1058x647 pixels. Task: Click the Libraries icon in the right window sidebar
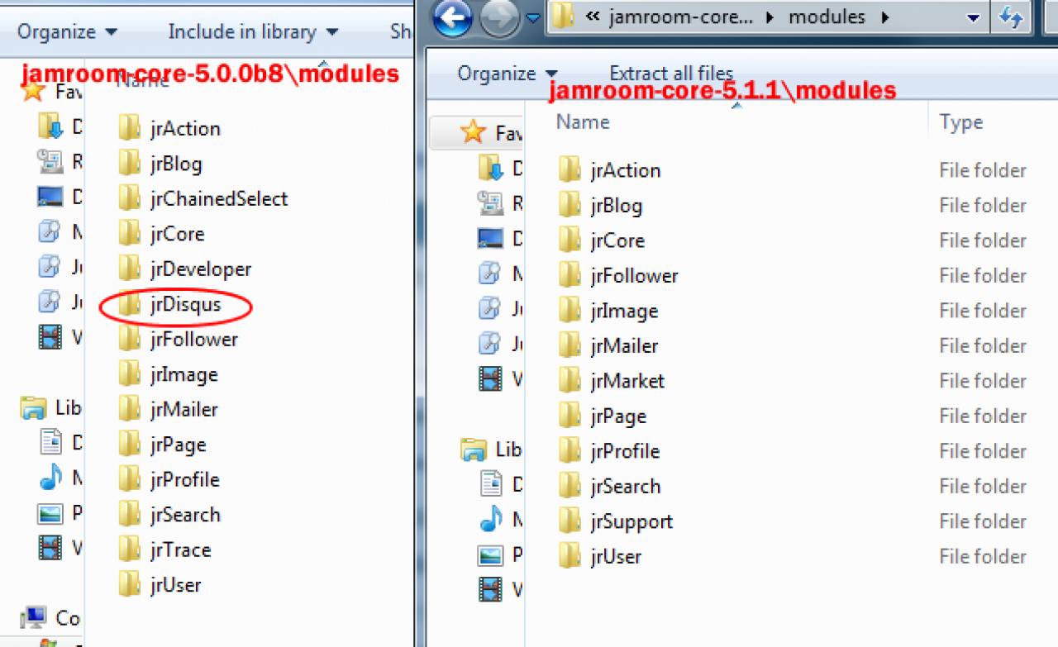pyautogui.click(x=474, y=450)
